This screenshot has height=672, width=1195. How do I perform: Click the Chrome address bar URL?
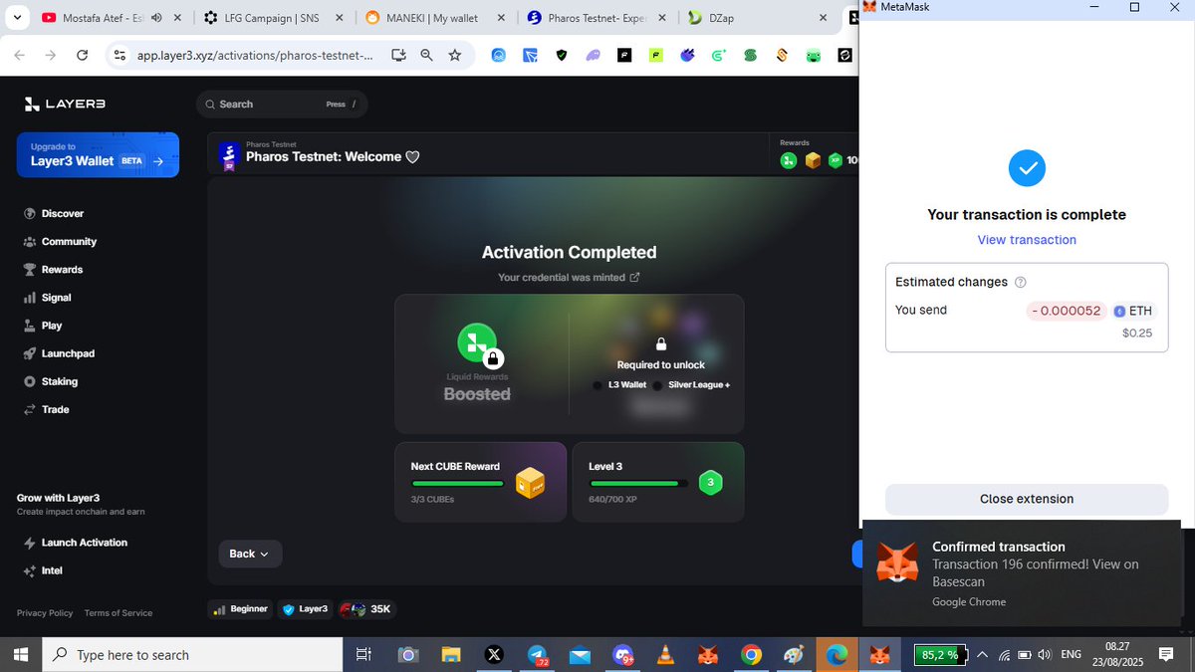pos(255,56)
